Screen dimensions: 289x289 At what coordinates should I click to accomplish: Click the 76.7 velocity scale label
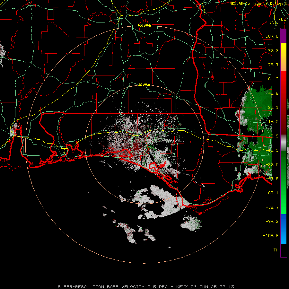273,65
